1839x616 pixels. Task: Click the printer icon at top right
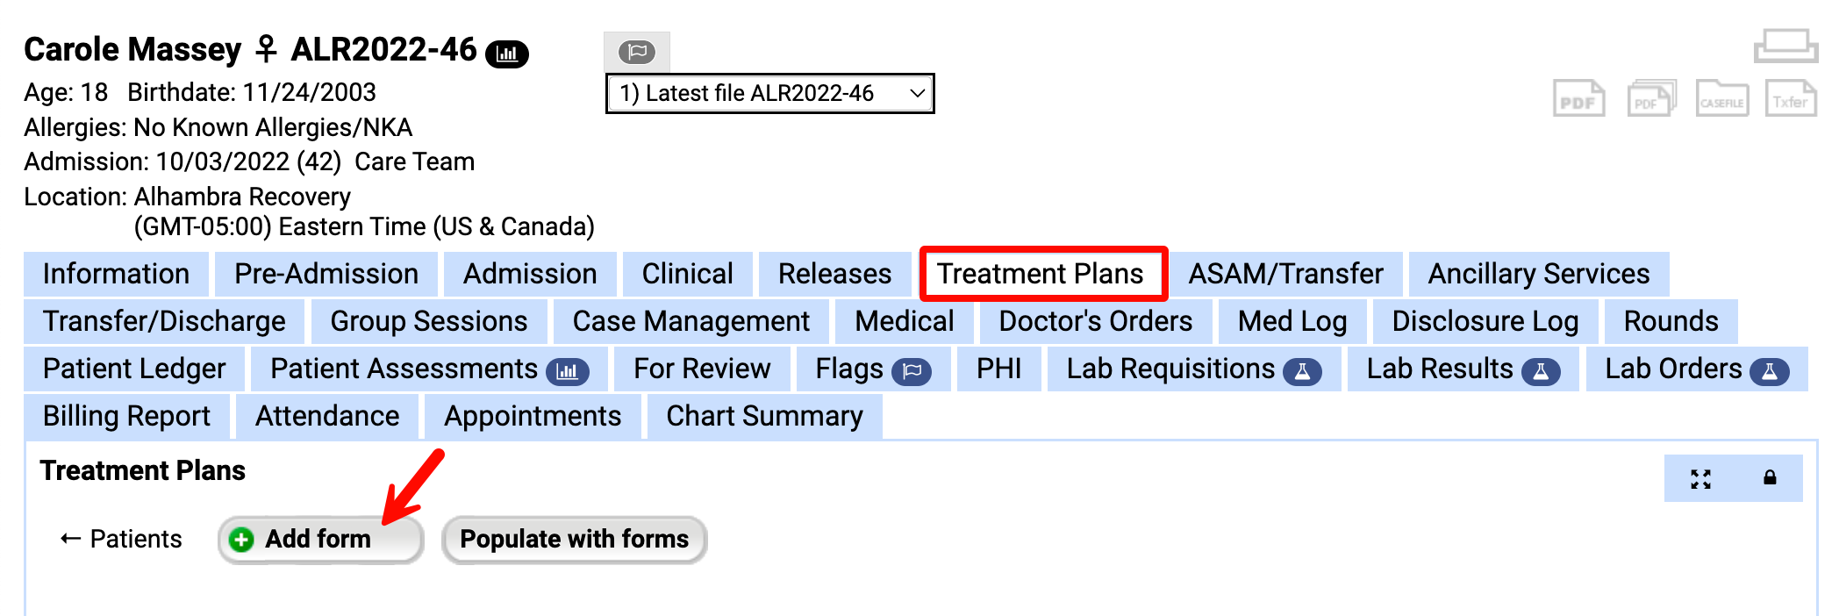point(1785,46)
